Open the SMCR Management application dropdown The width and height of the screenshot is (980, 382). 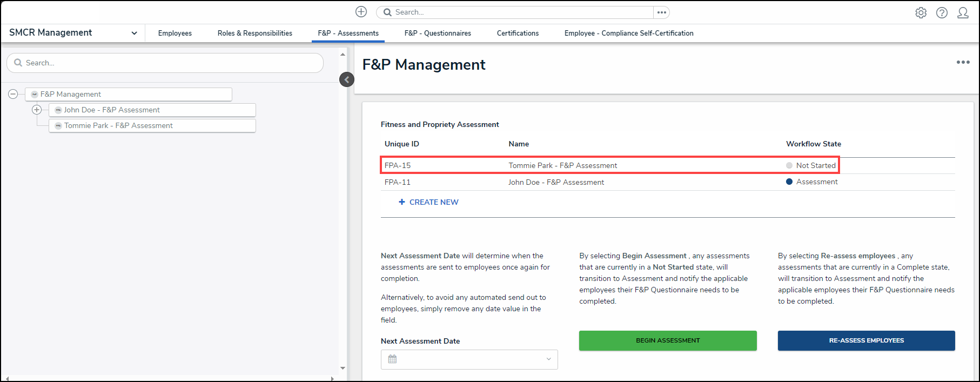pyautogui.click(x=134, y=33)
